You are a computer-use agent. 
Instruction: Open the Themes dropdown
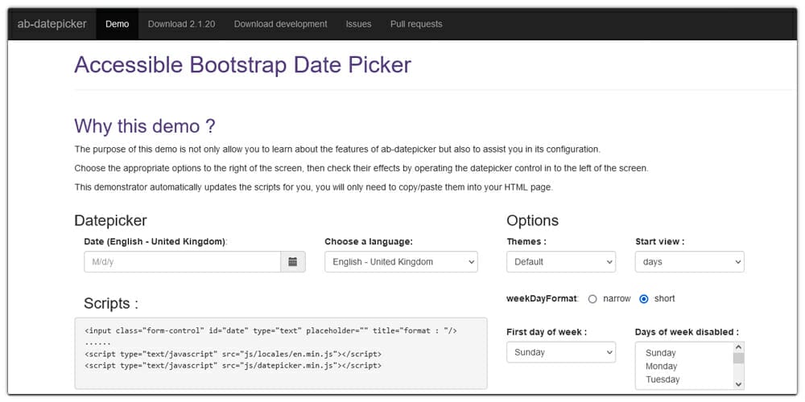pos(560,261)
